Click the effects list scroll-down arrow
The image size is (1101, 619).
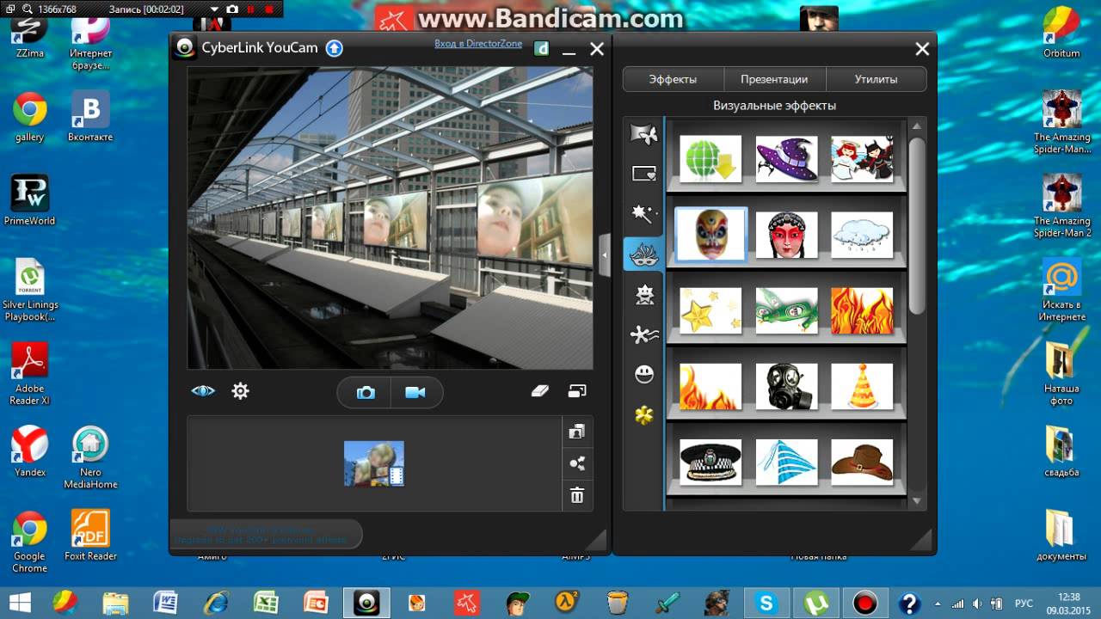[917, 500]
